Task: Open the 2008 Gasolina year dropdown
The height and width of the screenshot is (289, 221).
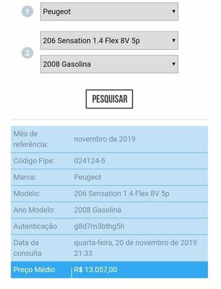Action: tap(109, 64)
